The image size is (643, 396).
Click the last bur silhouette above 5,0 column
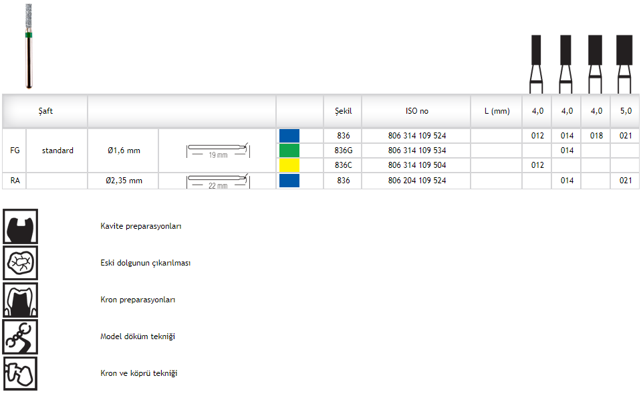pyautogui.click(x=624, y=64)
